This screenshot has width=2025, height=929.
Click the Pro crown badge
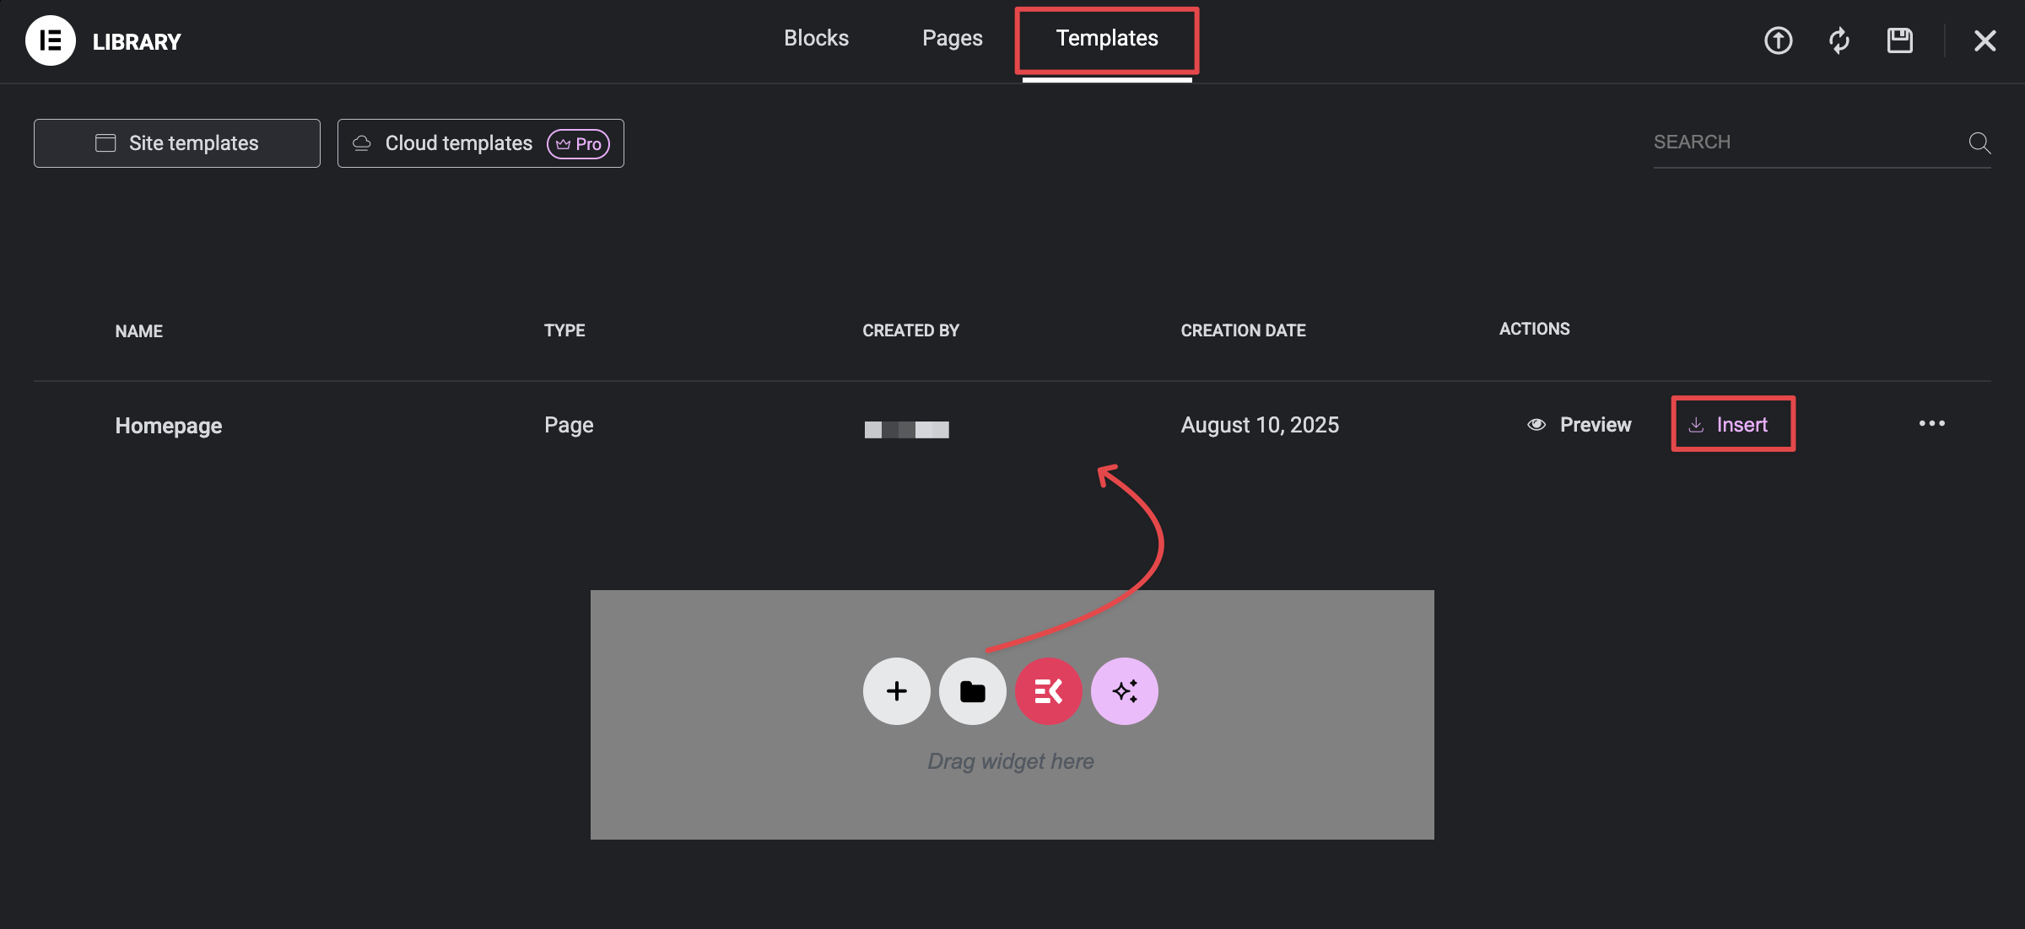[579, 143]
